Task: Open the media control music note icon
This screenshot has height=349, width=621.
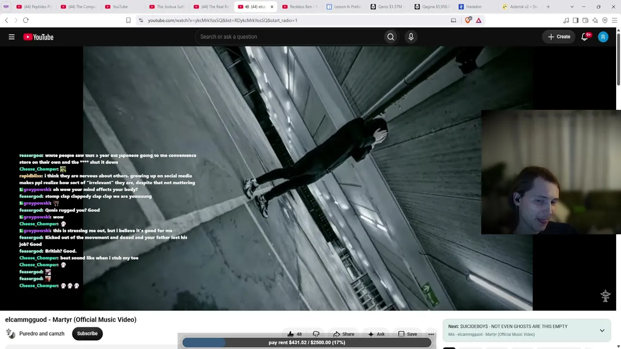Action: [566, 20]
